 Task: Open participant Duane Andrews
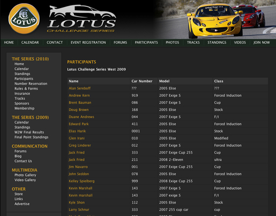pos(81,117)
